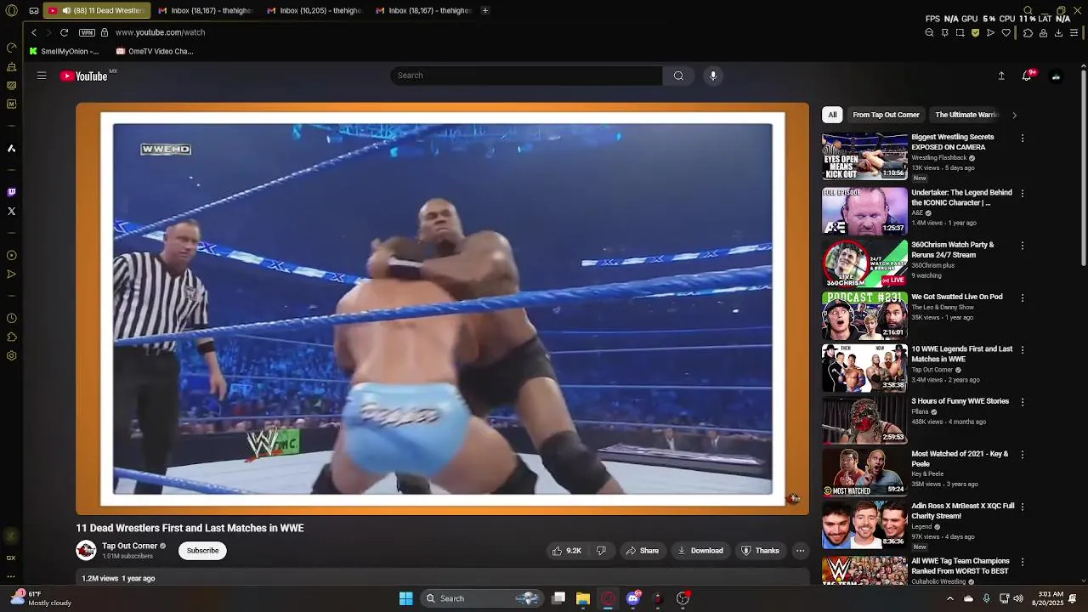Select The Ultimate Warrior chip
The height and width of the screenshot is (612, 1088).
[x=966, y=115]
